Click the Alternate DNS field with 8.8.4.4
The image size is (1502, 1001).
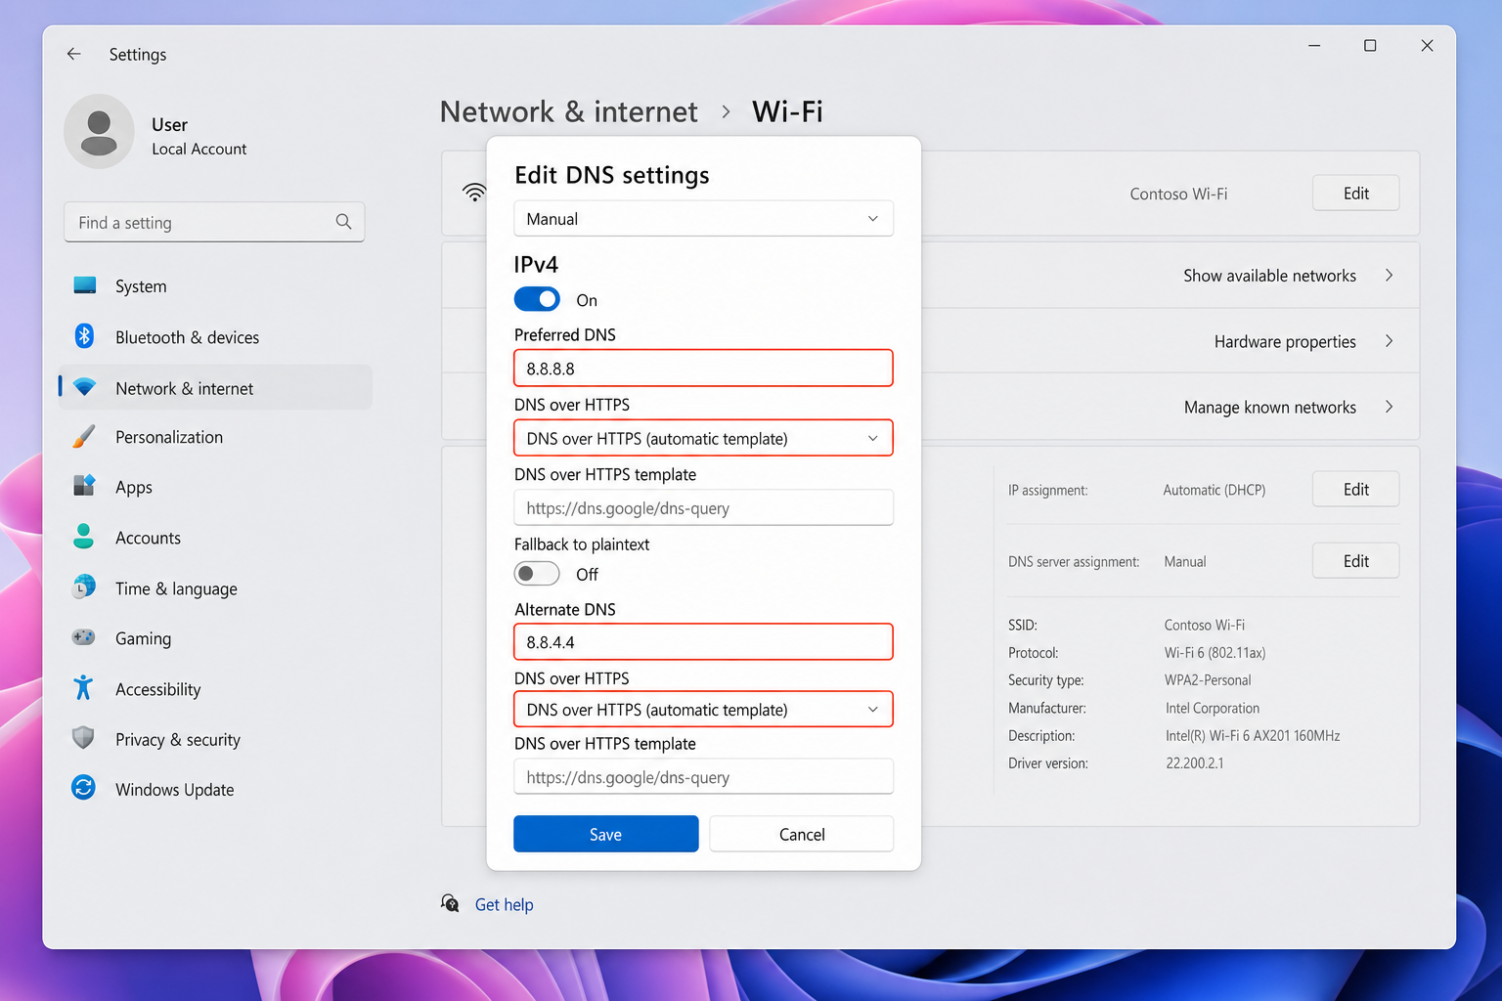tap(703, 642)
